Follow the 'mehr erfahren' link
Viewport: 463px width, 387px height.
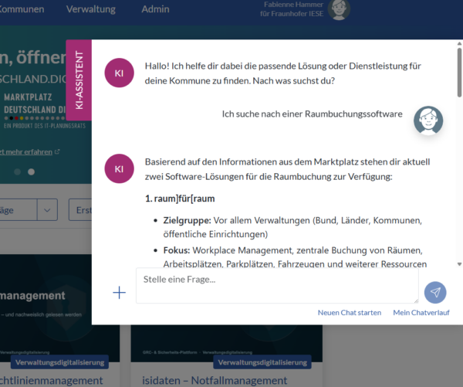[x=26, y=152]
